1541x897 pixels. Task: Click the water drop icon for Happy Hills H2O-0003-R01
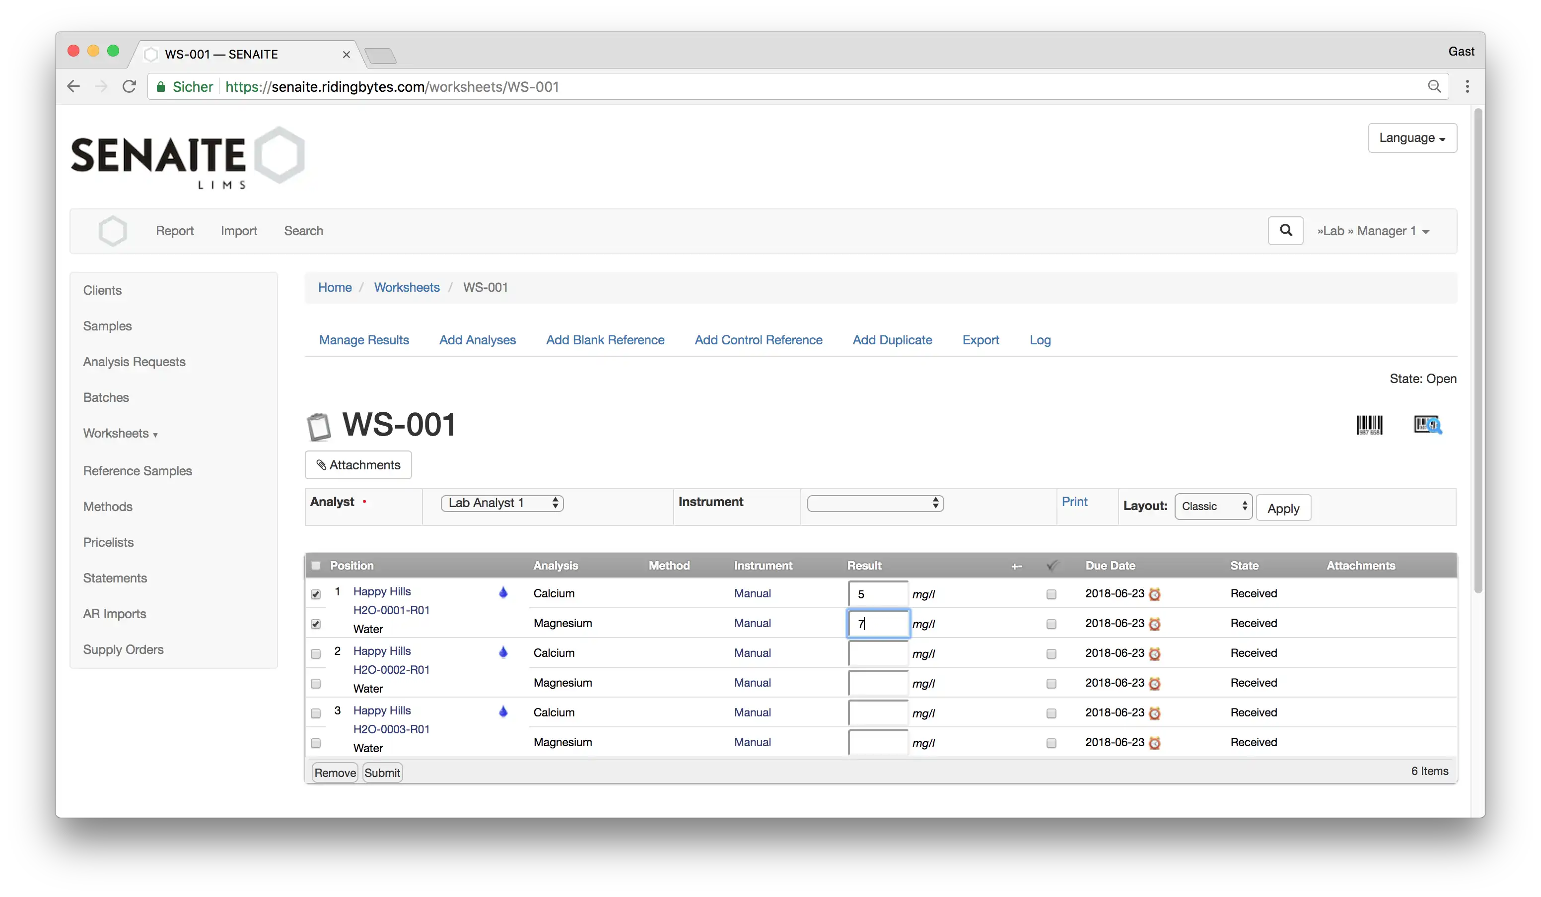pos(502,711)
